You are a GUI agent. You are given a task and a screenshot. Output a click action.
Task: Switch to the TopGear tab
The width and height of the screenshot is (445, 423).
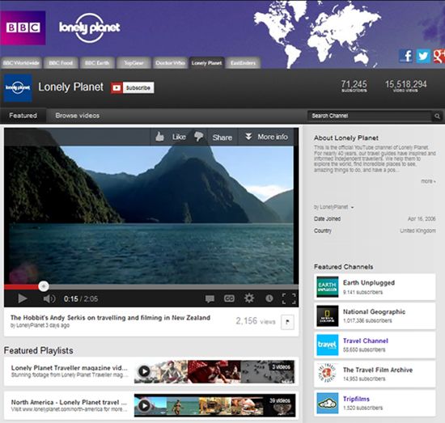tap(133, 63)
